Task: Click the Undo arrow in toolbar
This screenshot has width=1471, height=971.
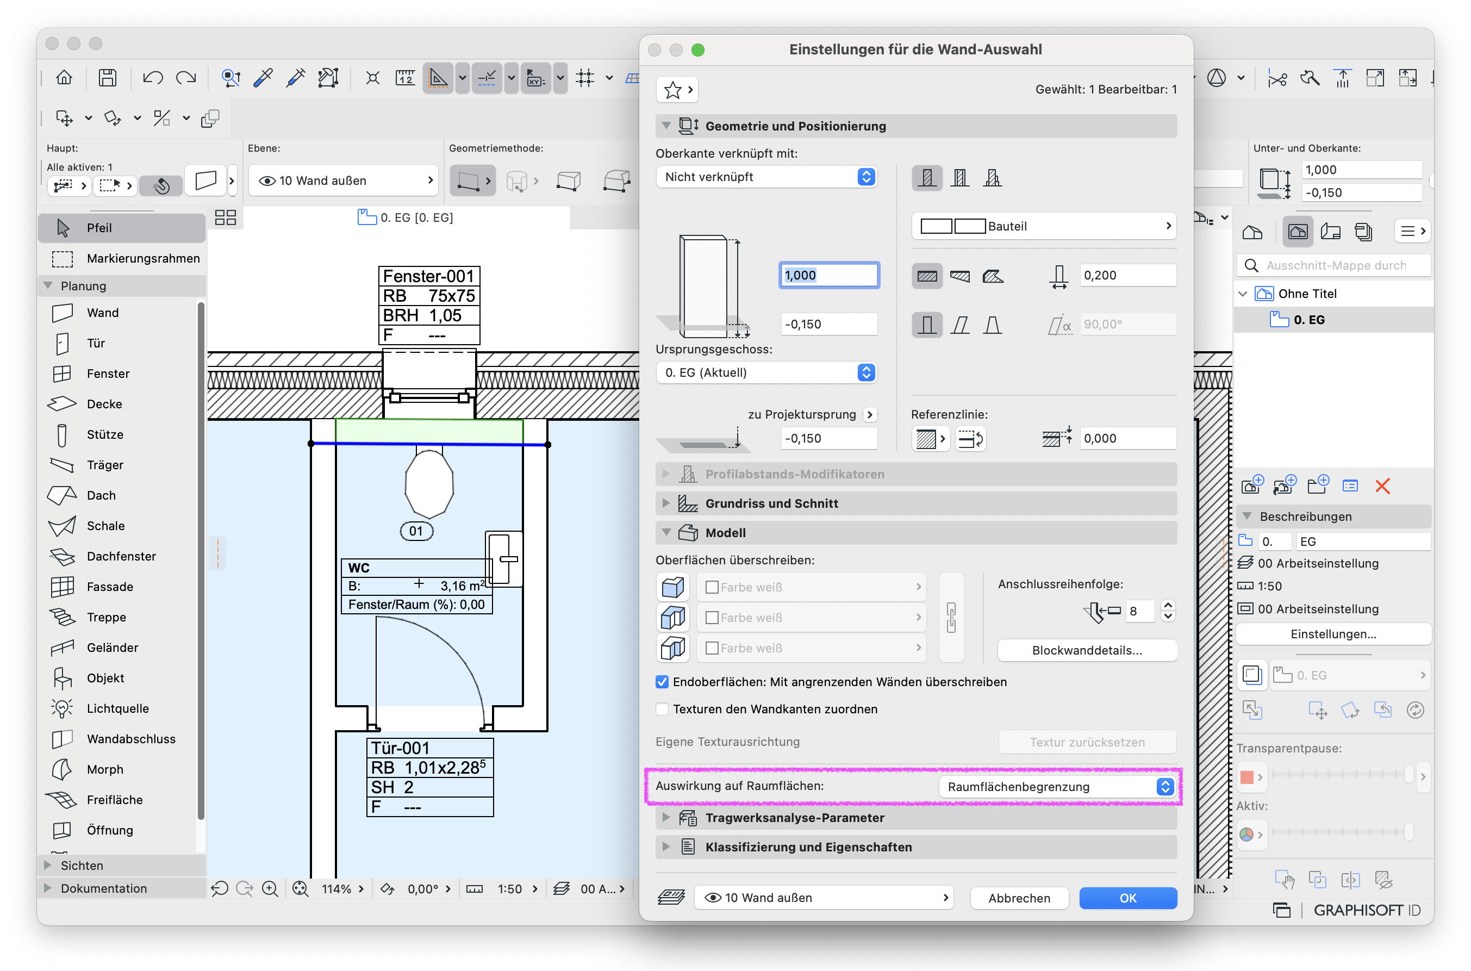Action: pyautogui.click(x=152, y=77)
